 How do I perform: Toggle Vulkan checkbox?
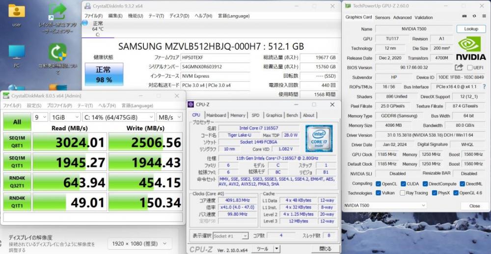(378, 193)
